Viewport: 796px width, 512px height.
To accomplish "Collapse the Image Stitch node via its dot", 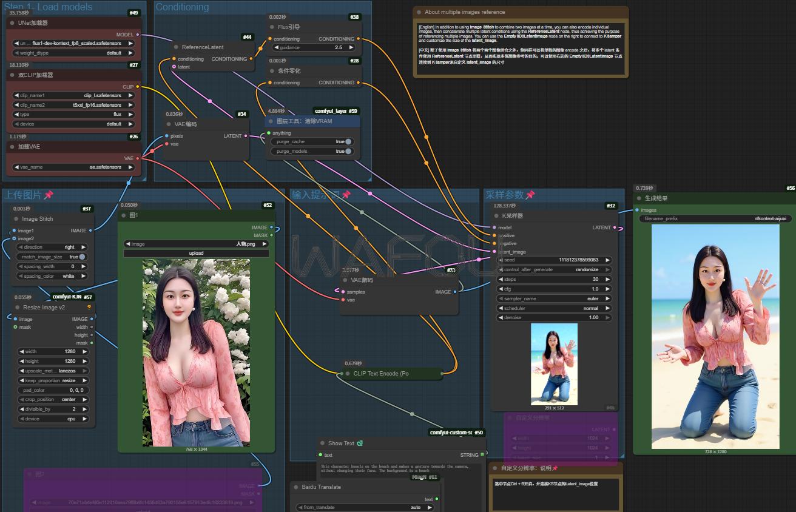I will (x=16, y=218).
